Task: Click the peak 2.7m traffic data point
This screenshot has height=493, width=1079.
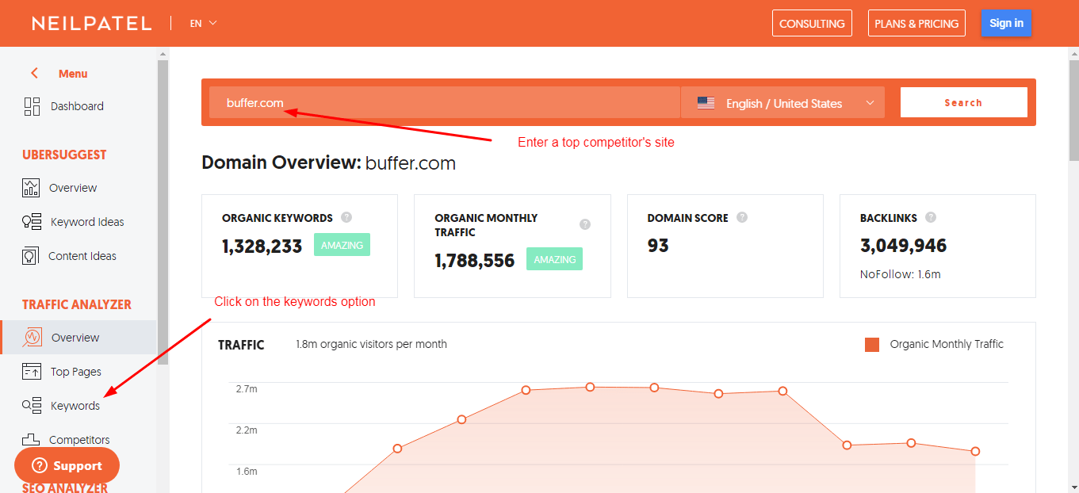Action: click(590, 387)
